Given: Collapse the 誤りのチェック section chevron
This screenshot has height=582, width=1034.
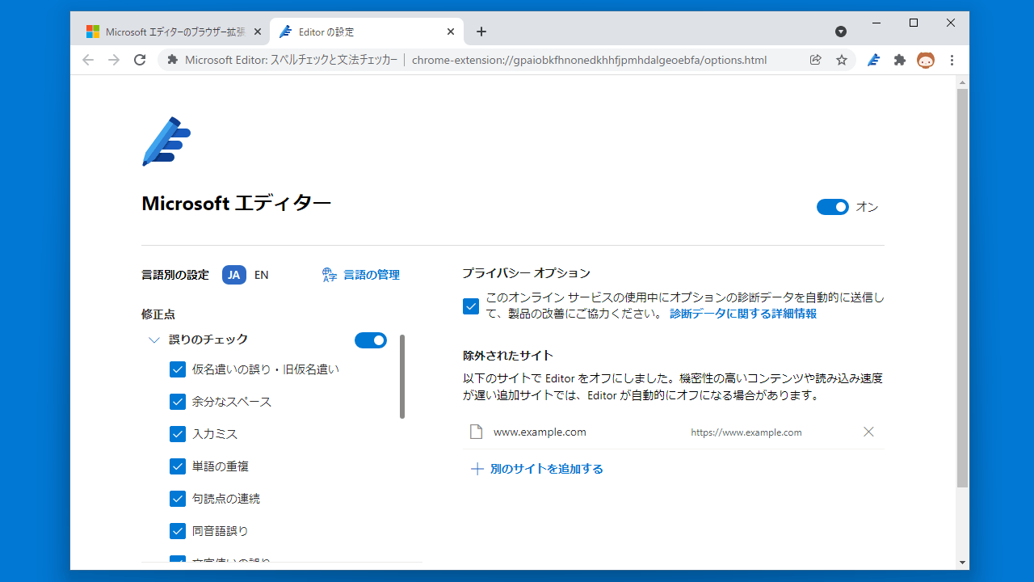Looking at the screenshot, I should tap(154, 340).
